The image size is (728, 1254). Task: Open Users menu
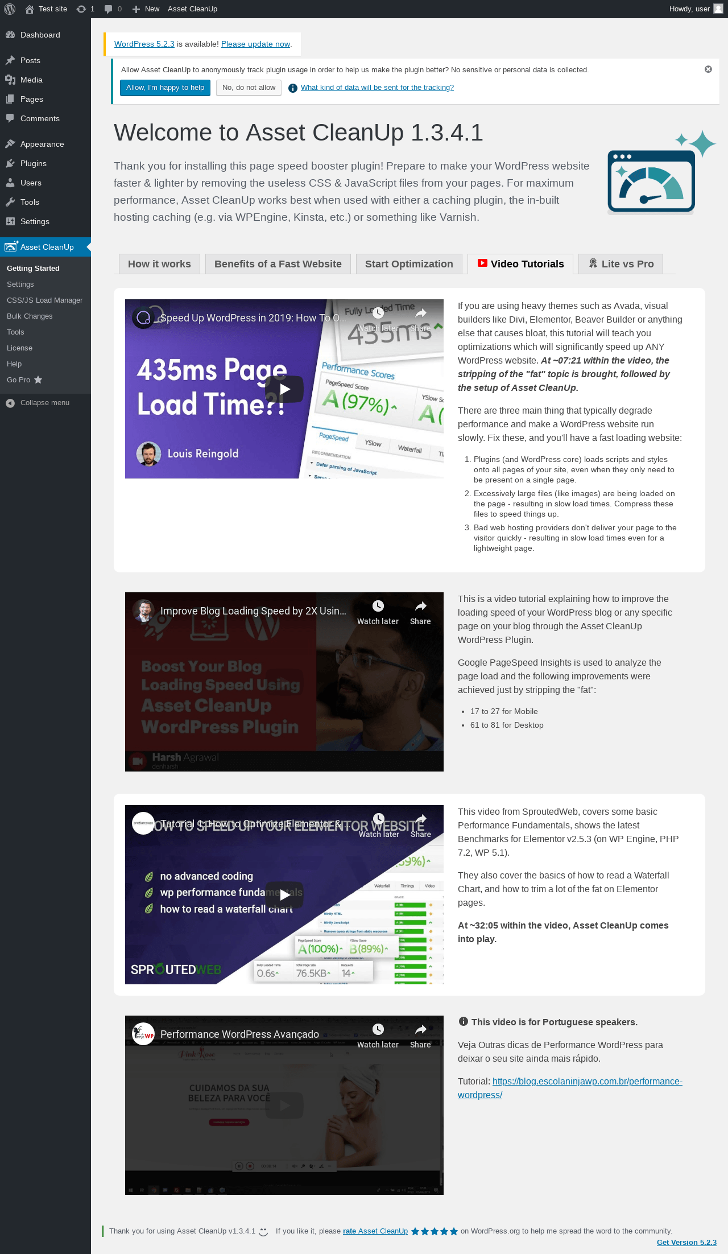pos(45,183)
